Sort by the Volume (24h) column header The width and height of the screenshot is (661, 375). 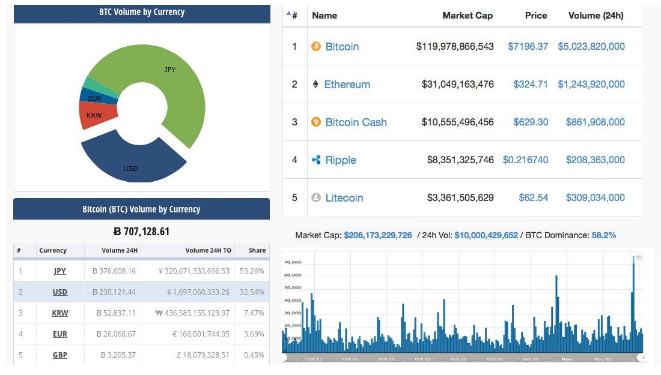click(596, 16)
